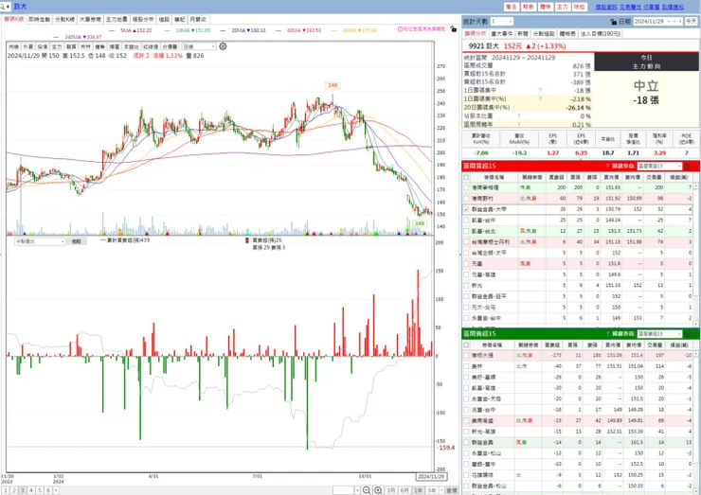Switch to the 即時走勢 tab
This screenshot has width=701, height=495.
39,20
